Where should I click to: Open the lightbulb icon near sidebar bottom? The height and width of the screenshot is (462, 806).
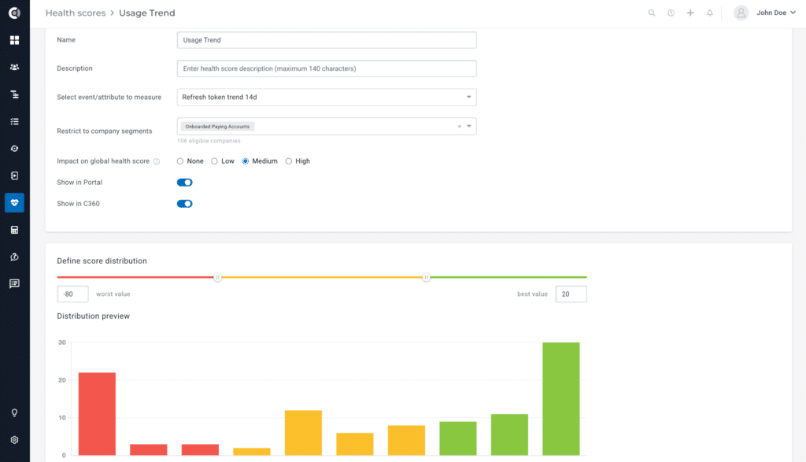click(14, 412)
